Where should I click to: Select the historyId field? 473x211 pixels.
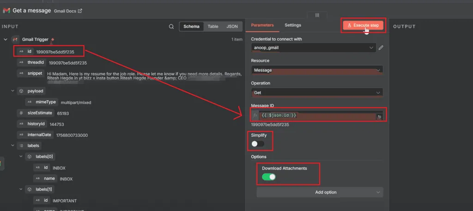tap(32, 124)
